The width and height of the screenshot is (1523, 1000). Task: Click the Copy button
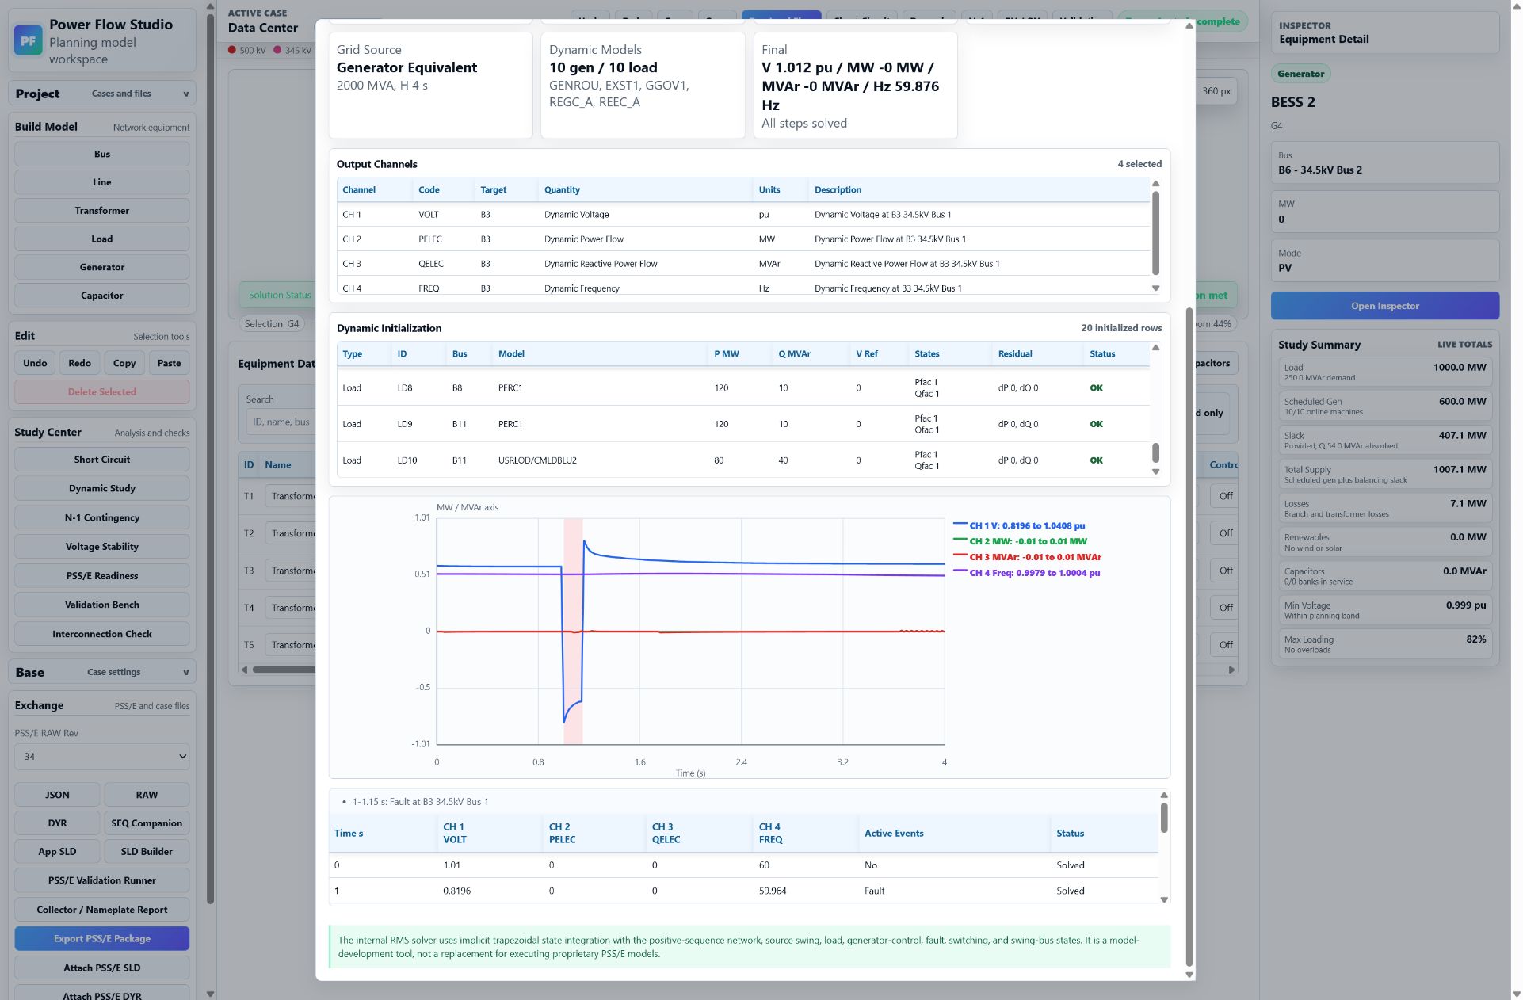pyautogui.click(x=124, y=363)
